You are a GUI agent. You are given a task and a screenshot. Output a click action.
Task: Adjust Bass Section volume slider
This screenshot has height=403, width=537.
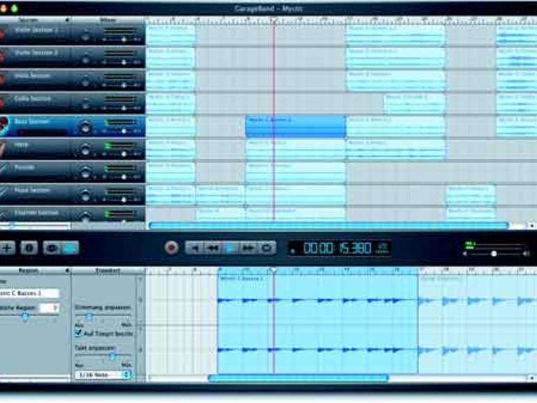[123, 131]
